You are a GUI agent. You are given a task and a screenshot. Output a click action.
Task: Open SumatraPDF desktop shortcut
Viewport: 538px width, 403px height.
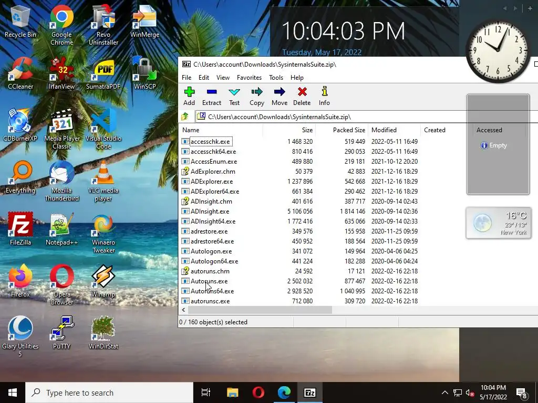[x=104, y=73]
